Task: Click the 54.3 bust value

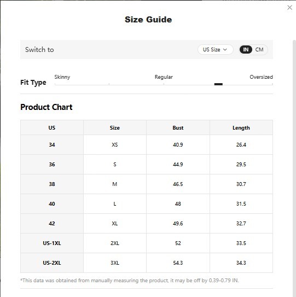Action: point(178,263)
